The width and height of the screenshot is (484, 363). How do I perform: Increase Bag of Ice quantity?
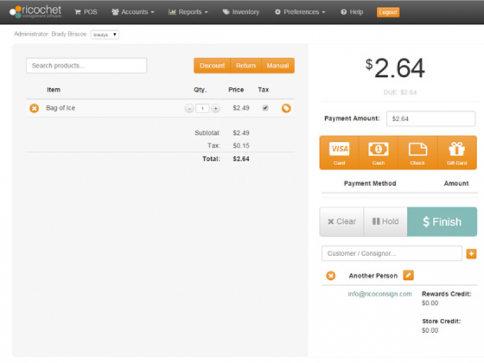pos(216,108)
